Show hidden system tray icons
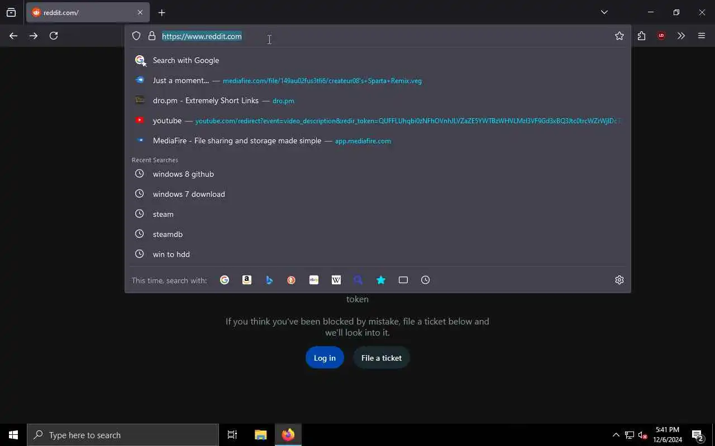Image resolution: width=715 pixels, height=446 pixels. tap(616, 435)
